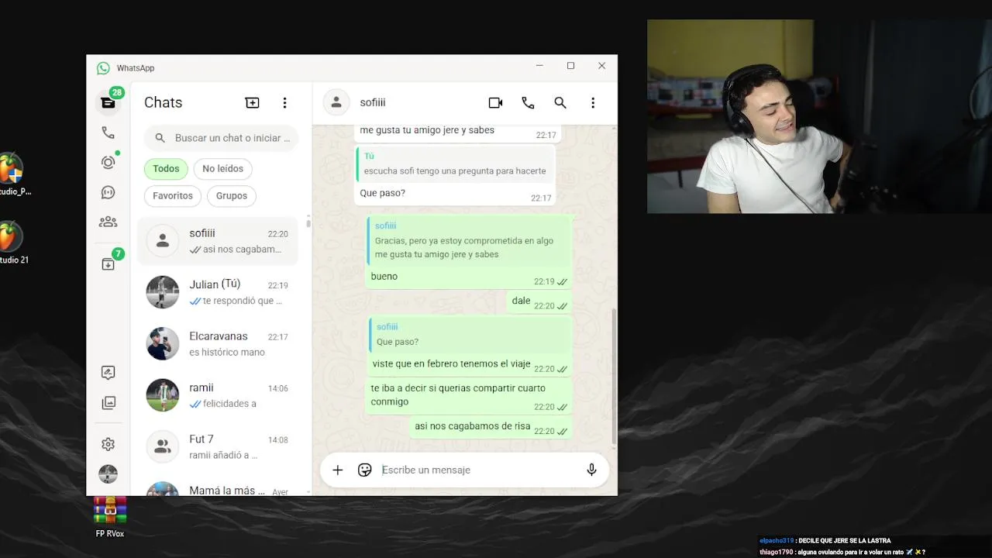Open the emoji picker

(365, 470)
